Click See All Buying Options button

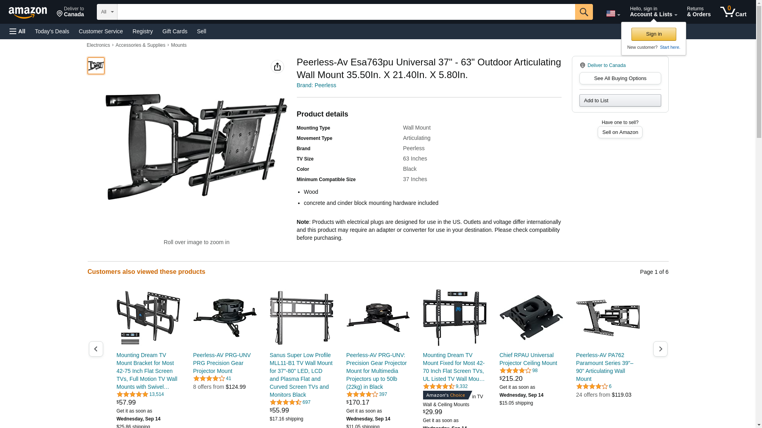coord(620,78)
